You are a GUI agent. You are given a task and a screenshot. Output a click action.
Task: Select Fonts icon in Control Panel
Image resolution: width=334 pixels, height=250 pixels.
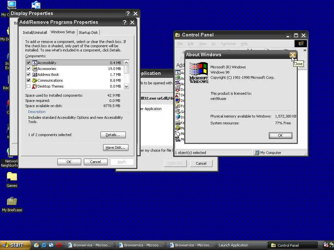tap(178, 106)
